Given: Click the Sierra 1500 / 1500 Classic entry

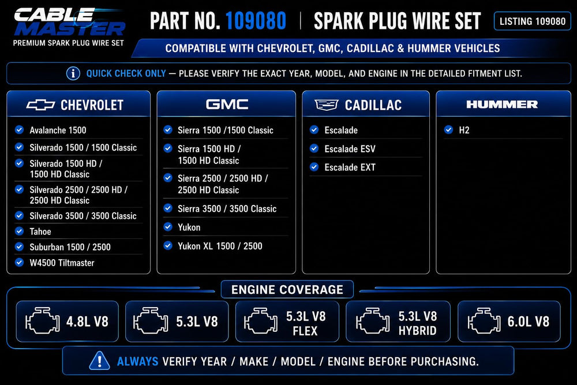Looking at the screenshot, I should click(x=226, y=130).
